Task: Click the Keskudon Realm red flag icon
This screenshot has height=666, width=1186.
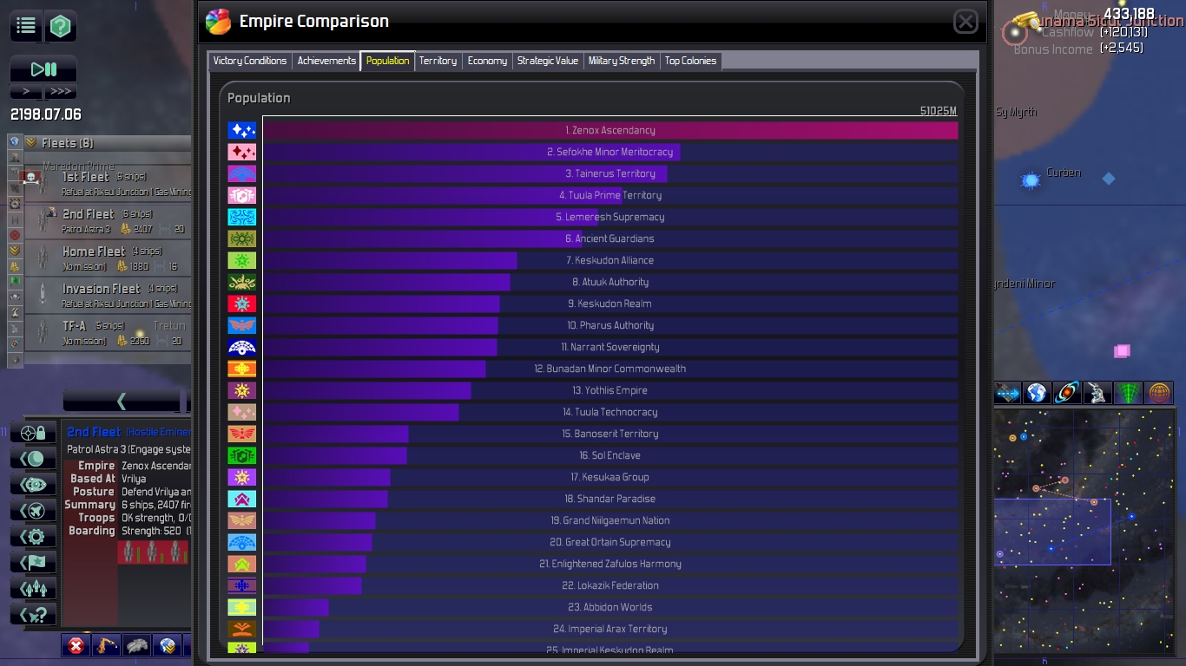Action: [x=242, y=304]
